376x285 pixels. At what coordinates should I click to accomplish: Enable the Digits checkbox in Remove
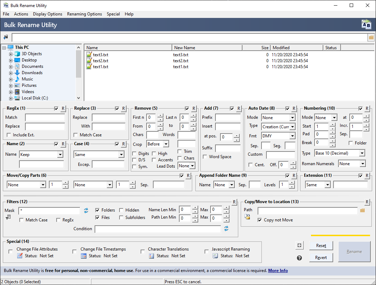134,154
